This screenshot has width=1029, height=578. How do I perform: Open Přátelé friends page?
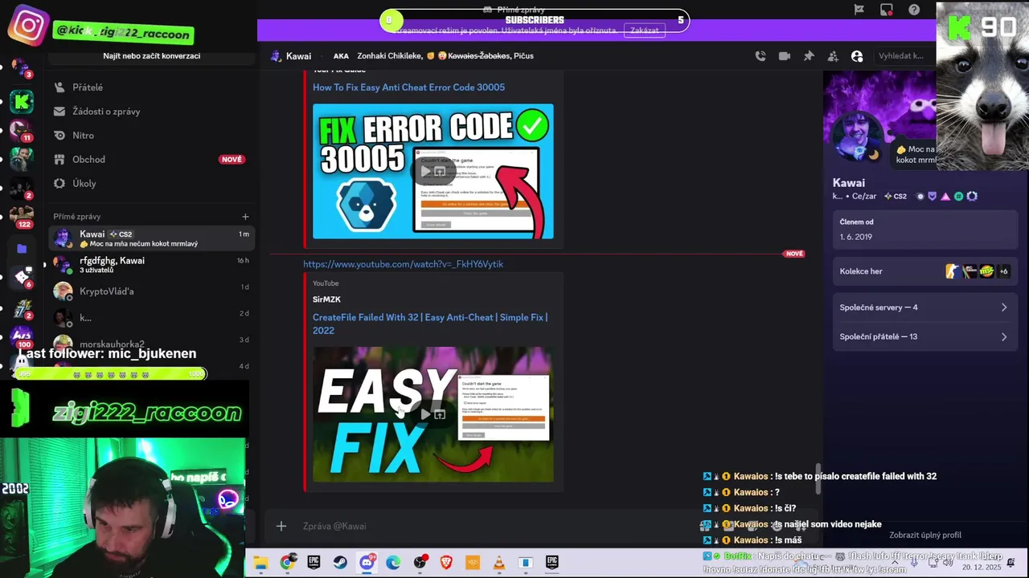(151, 88)
